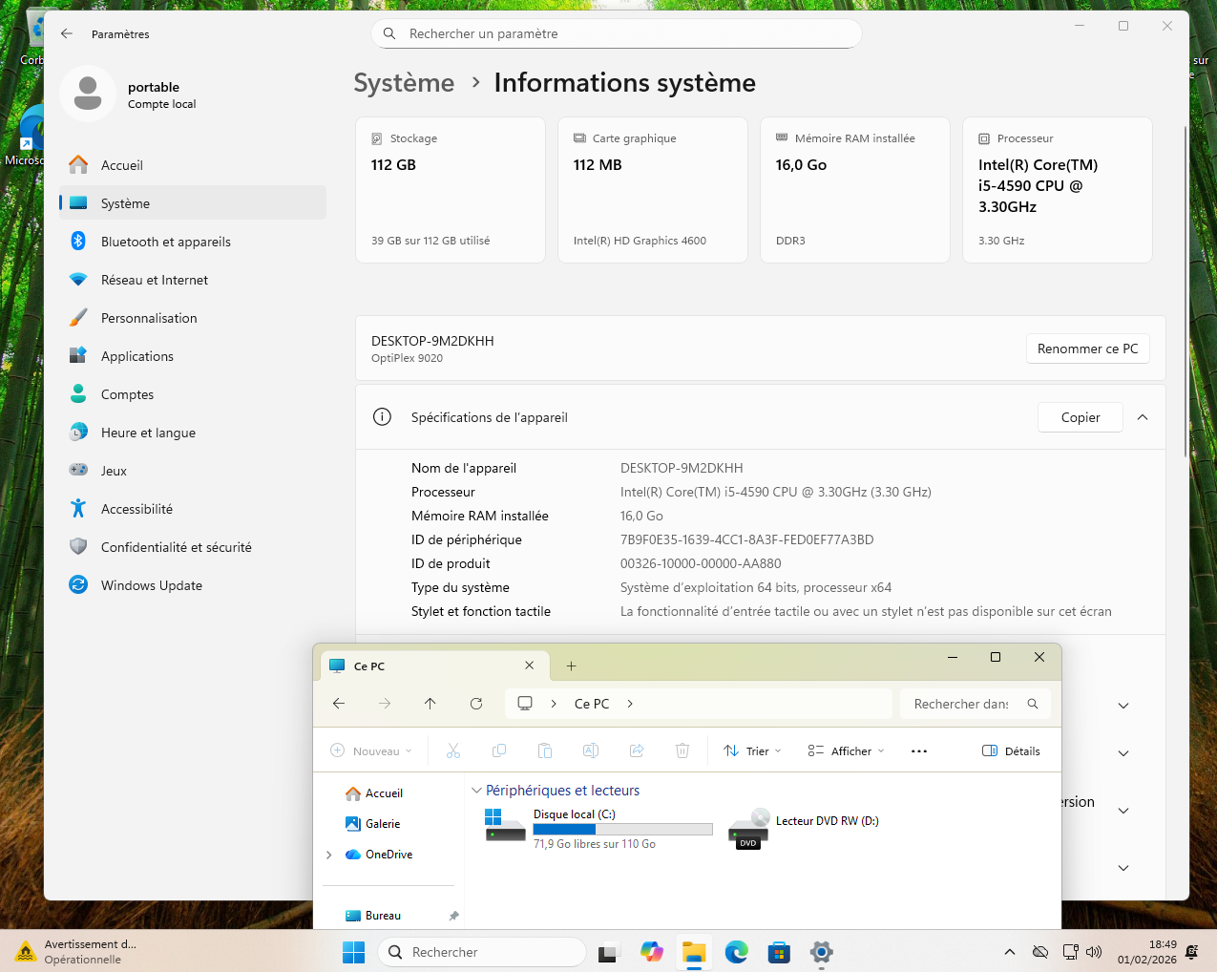Screen dimensions: 1217x972
Task: Open a new File Explorer tab
Action: click(571, 666)
